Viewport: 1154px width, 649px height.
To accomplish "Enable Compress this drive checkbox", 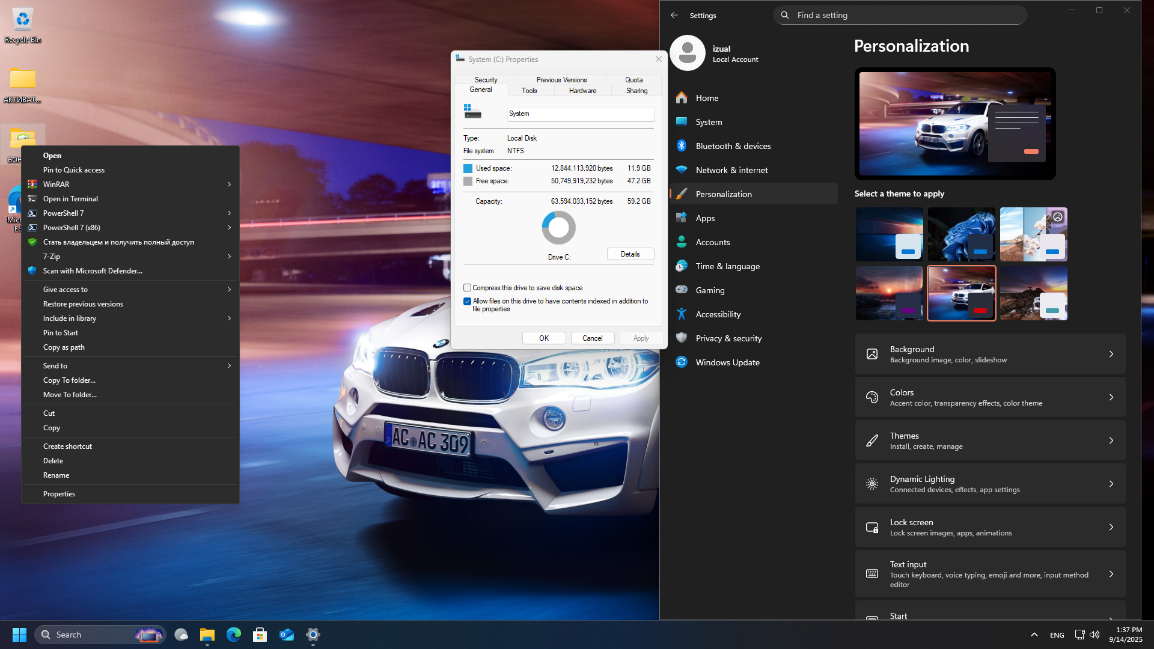I will point(467,288).
